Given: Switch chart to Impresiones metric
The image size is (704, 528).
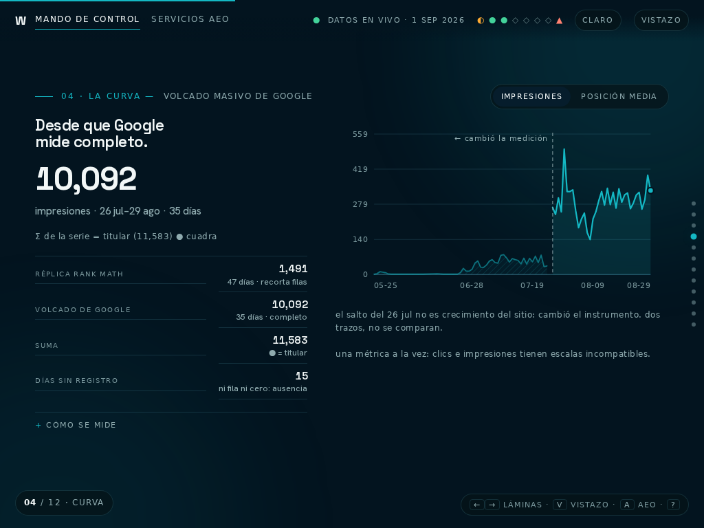Looking at the screenshot, I should coord(531,96).
